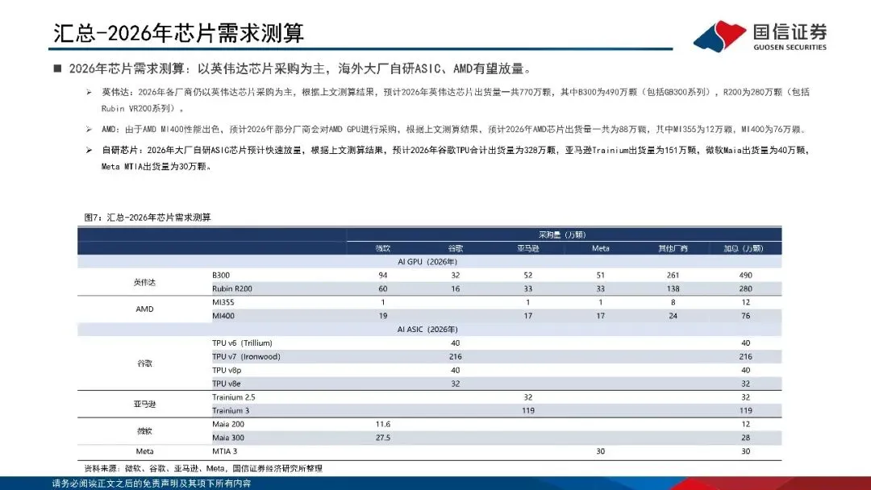The width and height of the screenshot is (871, 490).
Task: Click the 'AMD' vendor row label
Action: point(144,309)
